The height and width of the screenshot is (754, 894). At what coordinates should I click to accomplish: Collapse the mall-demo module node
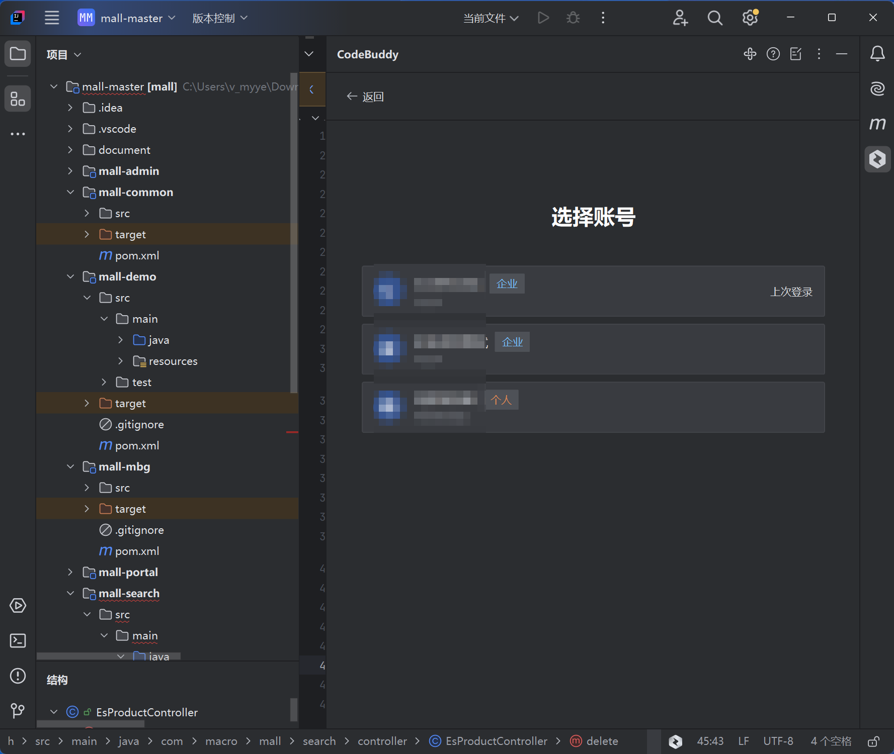pyautogui.click(x=70, y=276)
